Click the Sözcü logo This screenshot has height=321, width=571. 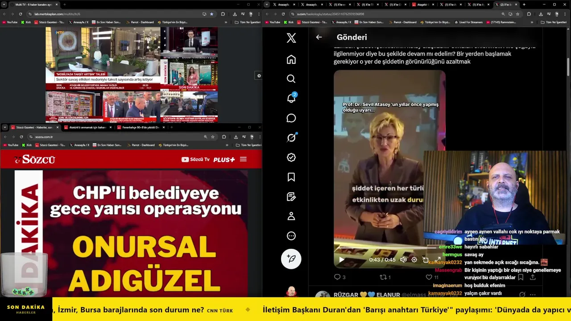point(34,160)
